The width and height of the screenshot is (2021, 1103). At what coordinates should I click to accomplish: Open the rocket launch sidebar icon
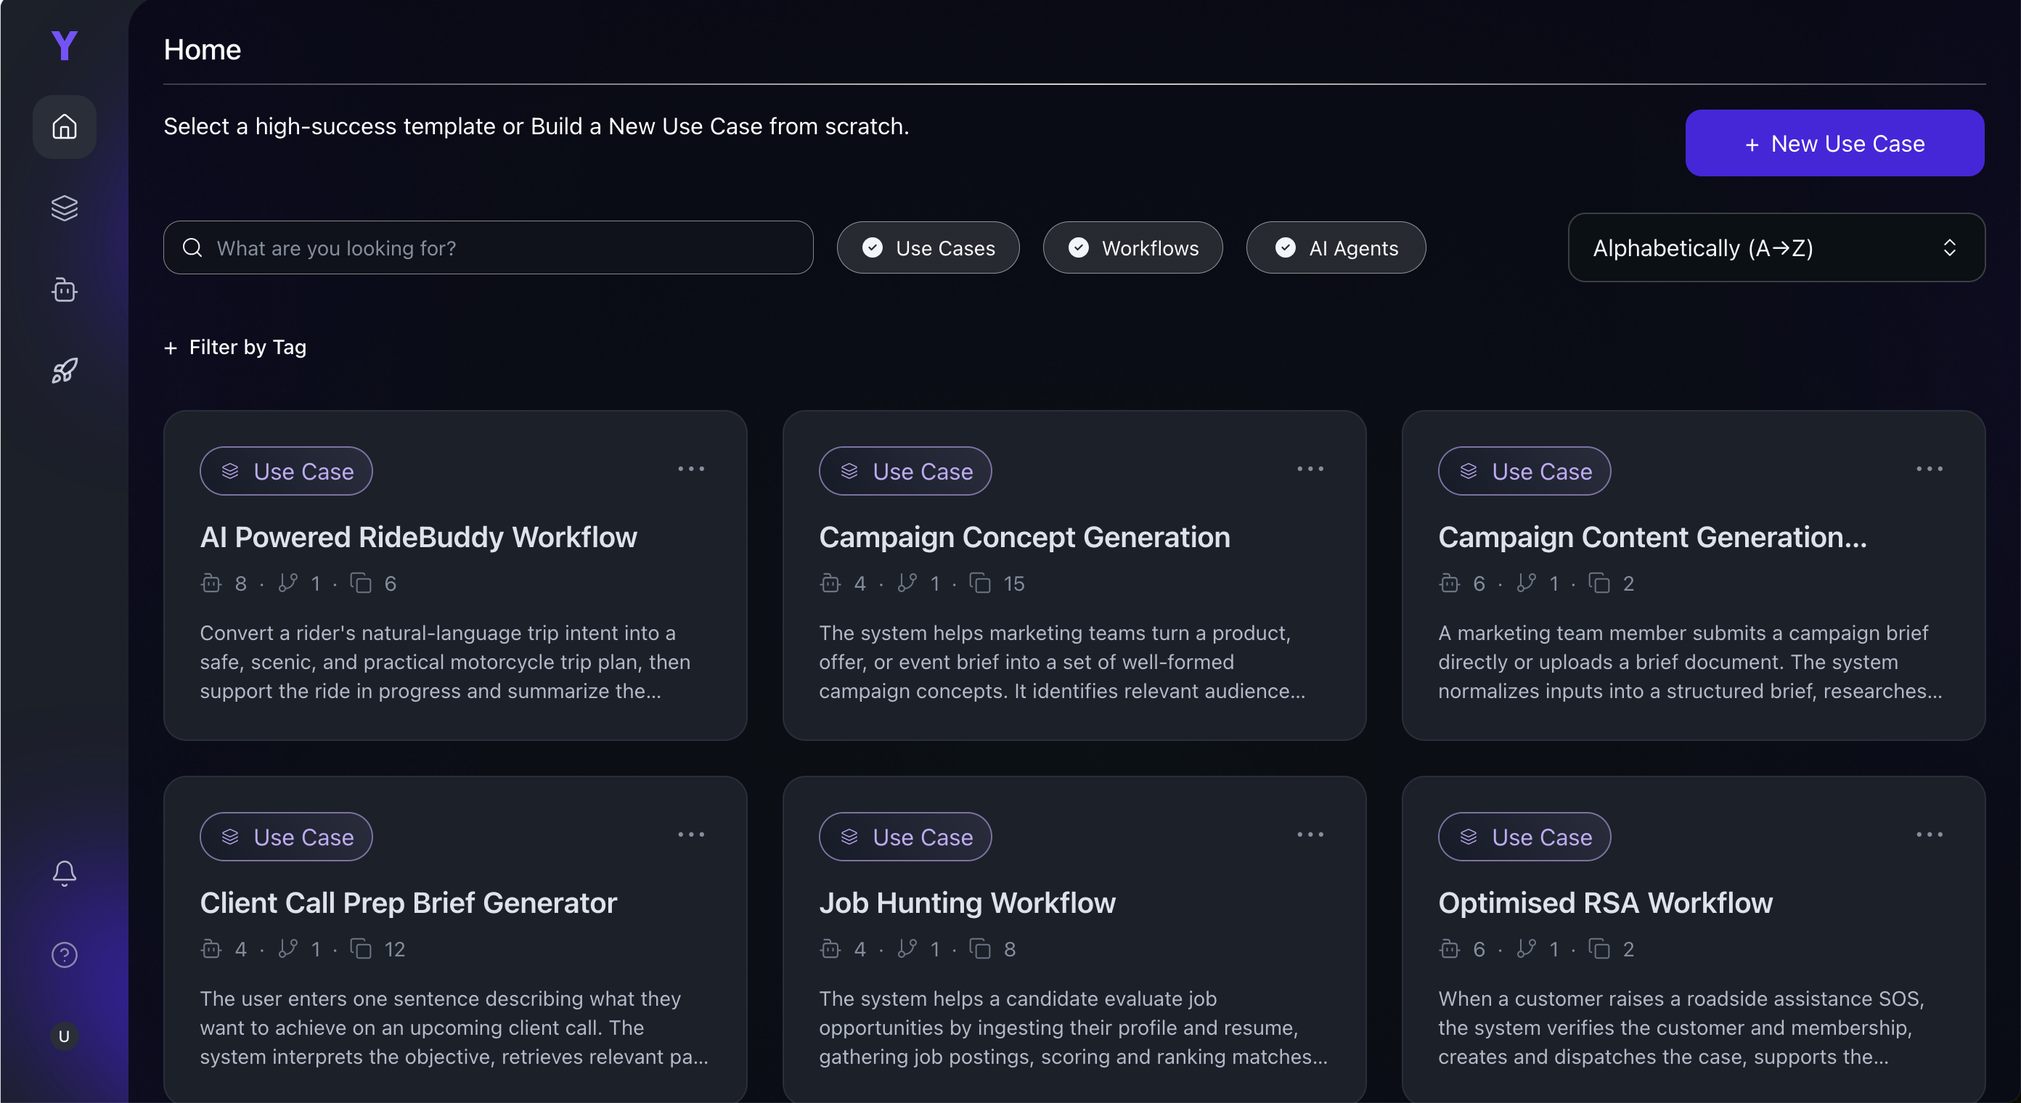coord(65,370)
